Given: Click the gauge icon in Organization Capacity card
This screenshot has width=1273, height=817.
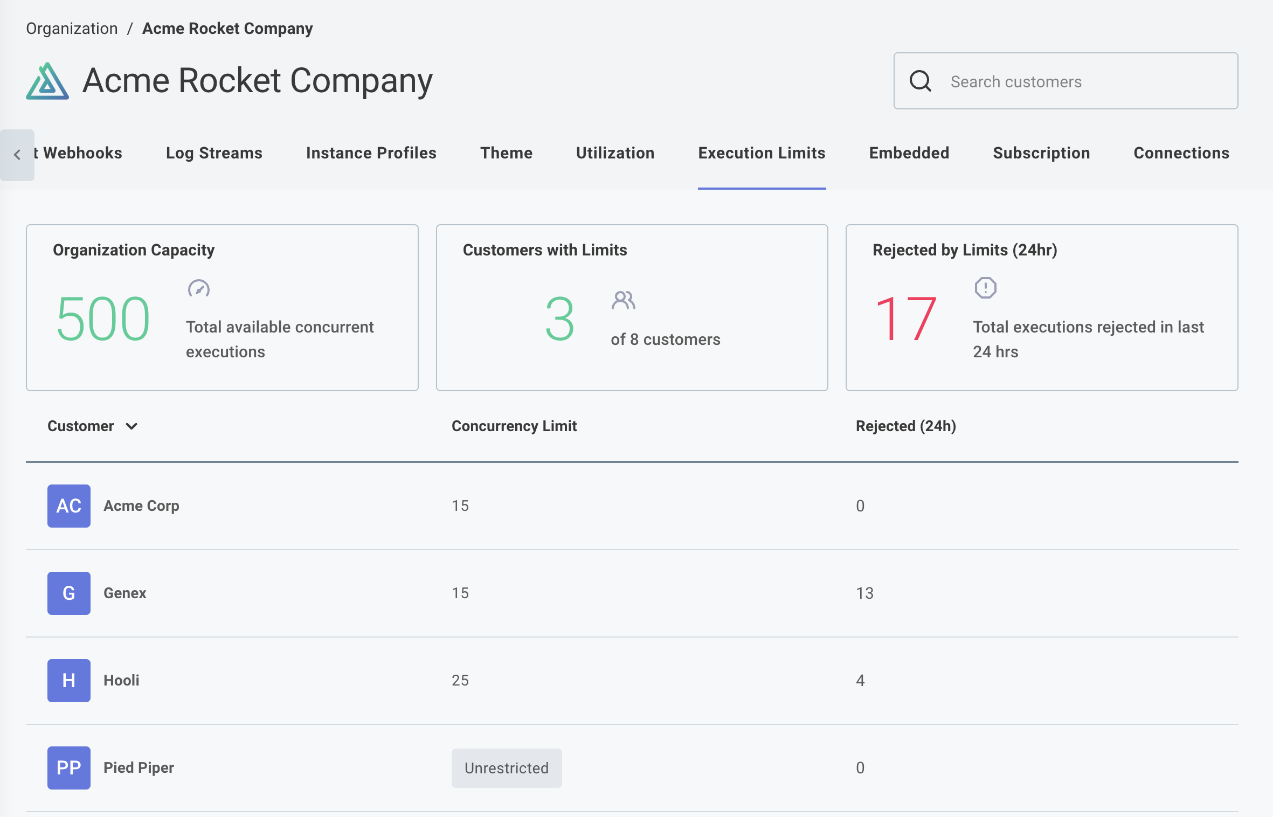Looking at the screenshot, I should click(x=198, y=289).
